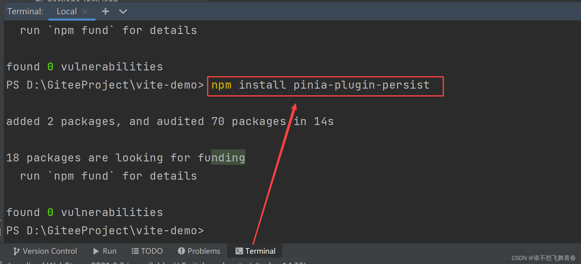Image resolution: width=581 pixels, height=264 pixels.
Task: Switch to the Terminal tool window button
Action: (255, 251)
